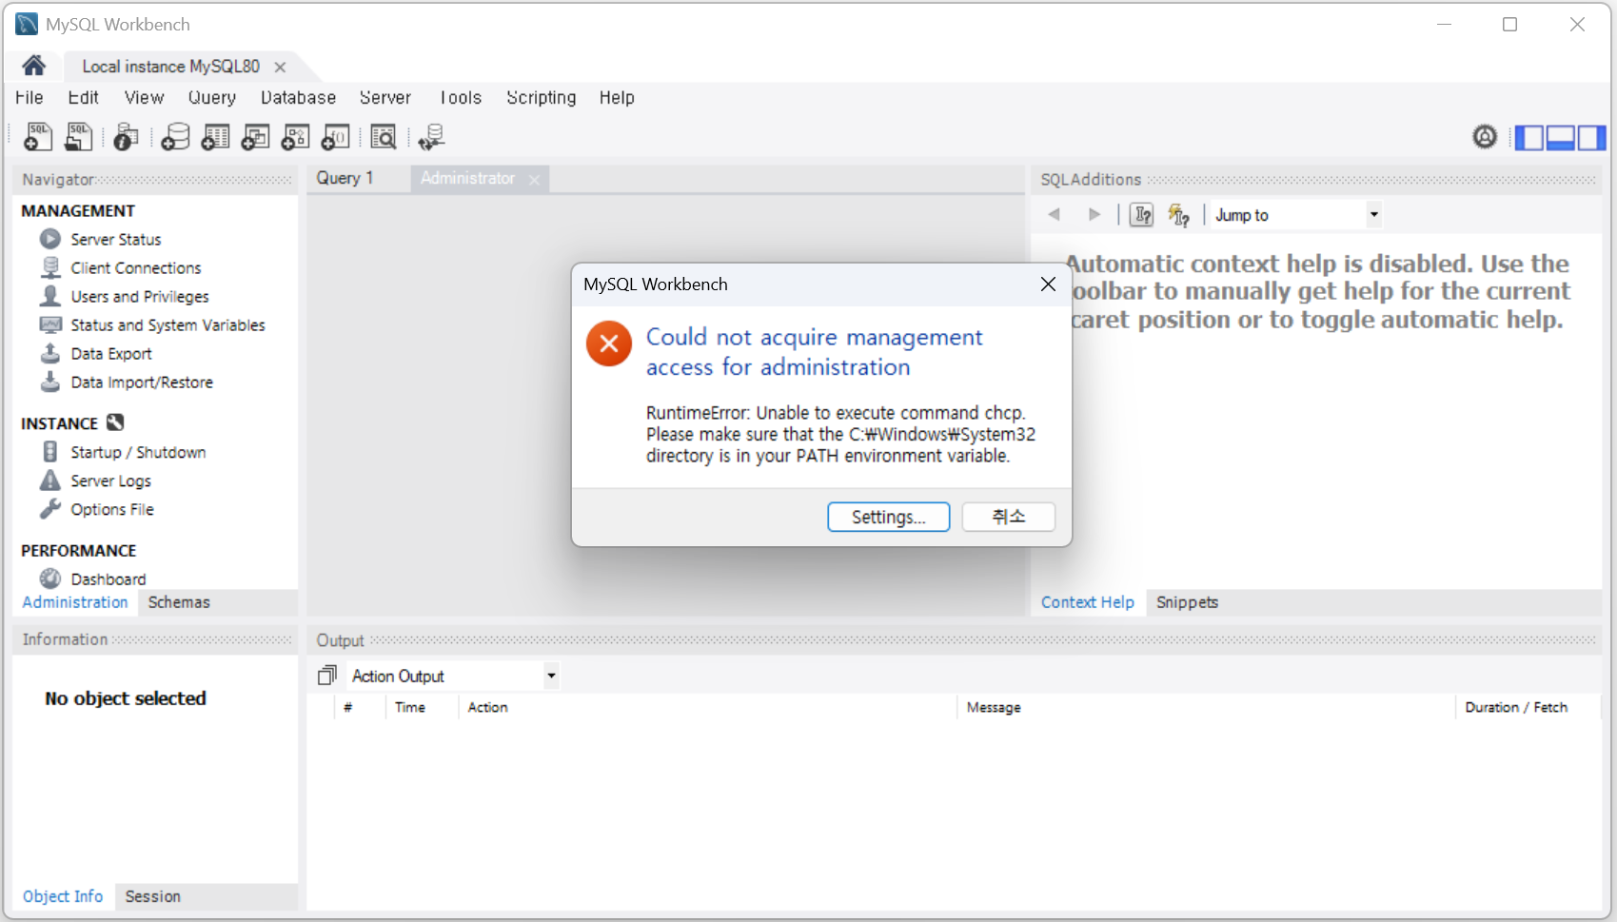Click the Settings... button in dialog

pyautogui.click(x=889, y=517)
